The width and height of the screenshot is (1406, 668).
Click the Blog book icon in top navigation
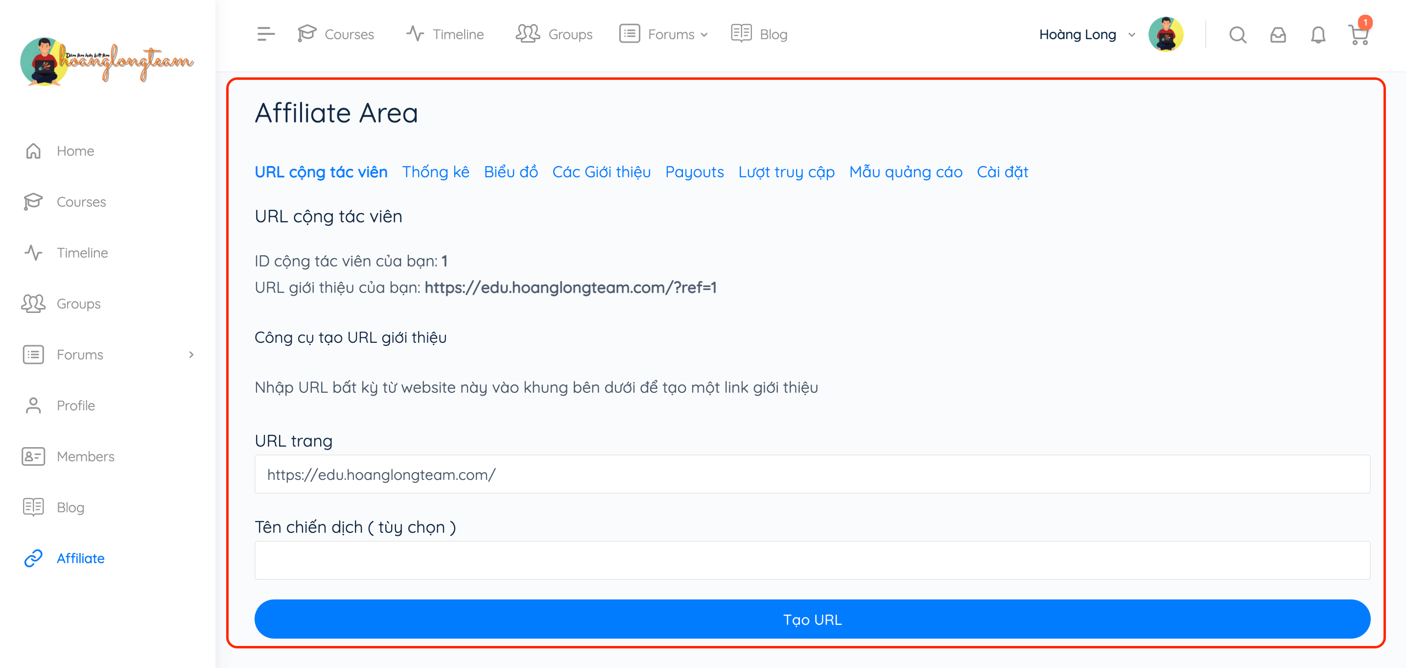(x=741, y=33)
